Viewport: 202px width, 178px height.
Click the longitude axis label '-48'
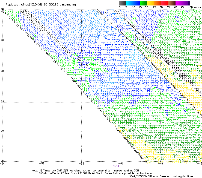161,163
